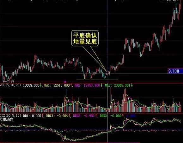Open the VOL(5,10,20) indicator parameters label
This screenshot has width=183, height=143.
10,85
